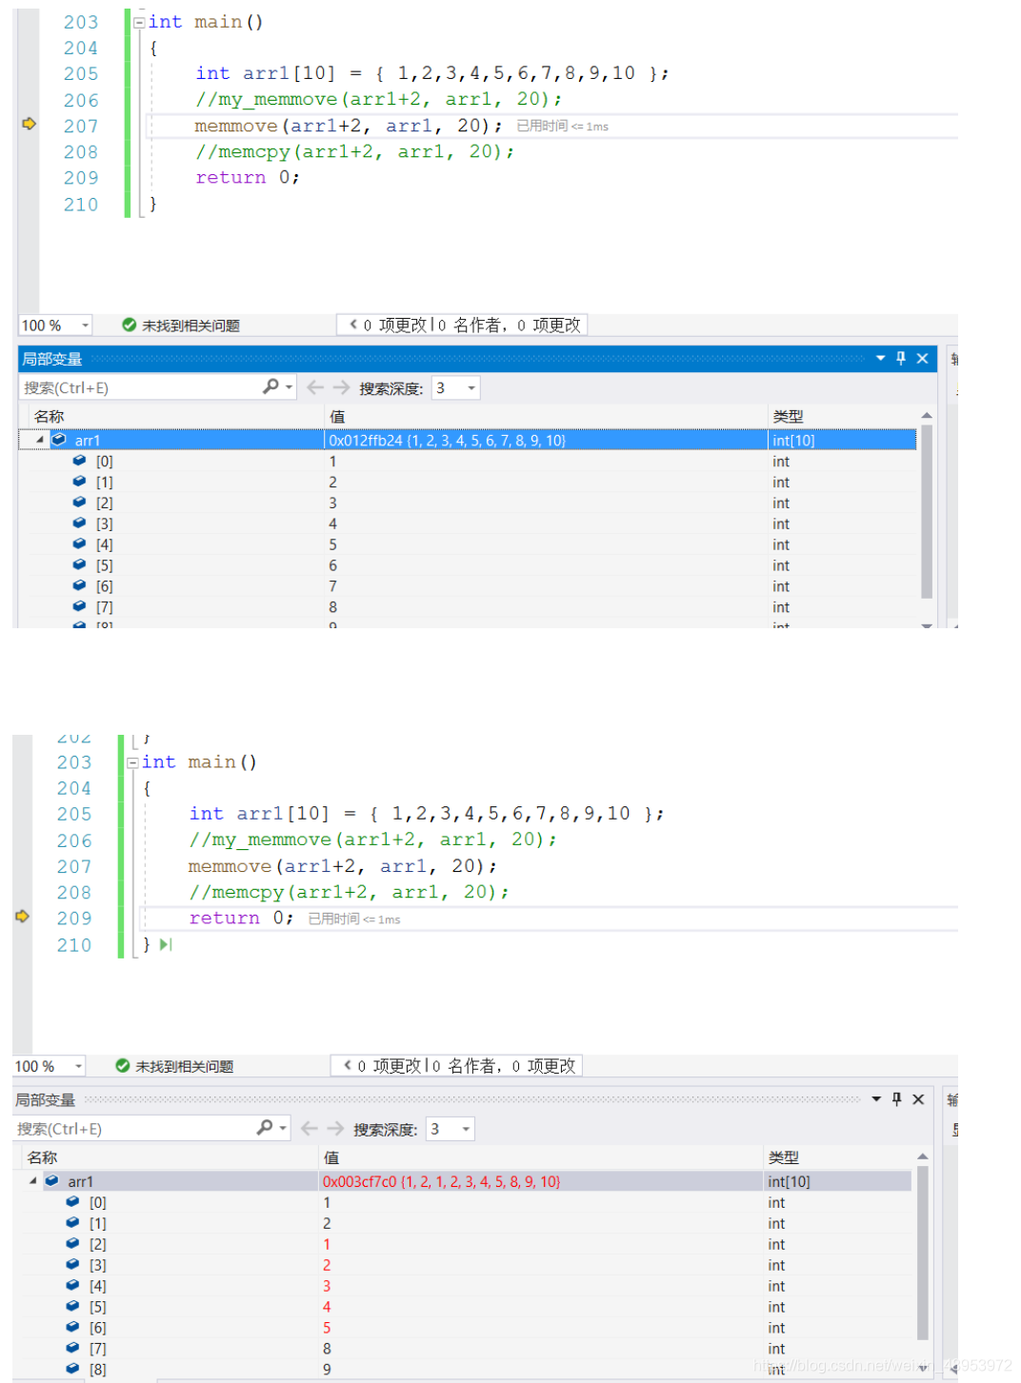Click 值 column header in top Locals panel

337,417
